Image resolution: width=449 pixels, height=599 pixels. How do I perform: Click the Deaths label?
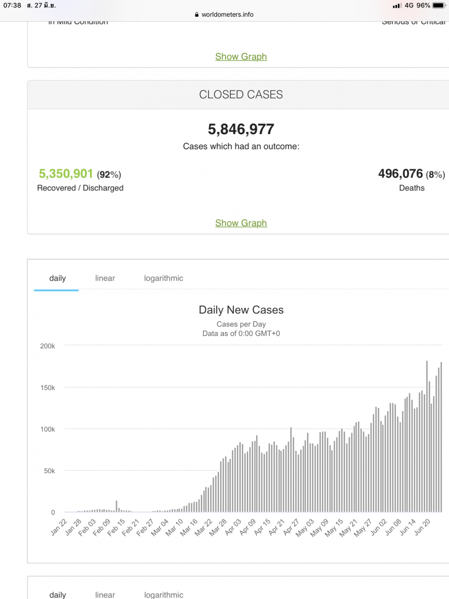coord(412,188)
